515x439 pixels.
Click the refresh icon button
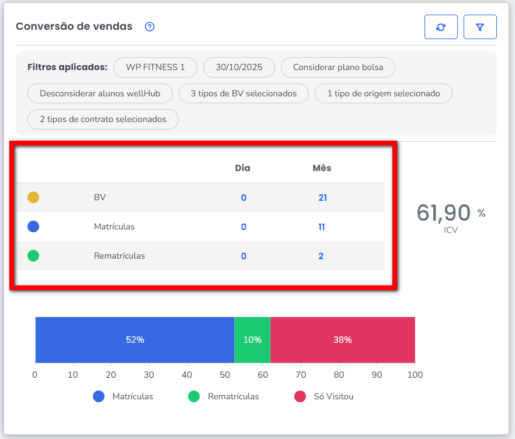point(441,27)
